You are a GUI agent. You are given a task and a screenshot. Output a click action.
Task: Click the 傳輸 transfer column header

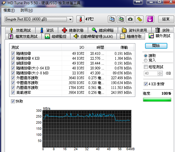click(120, 48)
